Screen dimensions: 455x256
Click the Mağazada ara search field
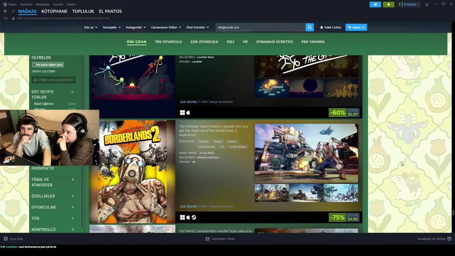click(261, 27)
